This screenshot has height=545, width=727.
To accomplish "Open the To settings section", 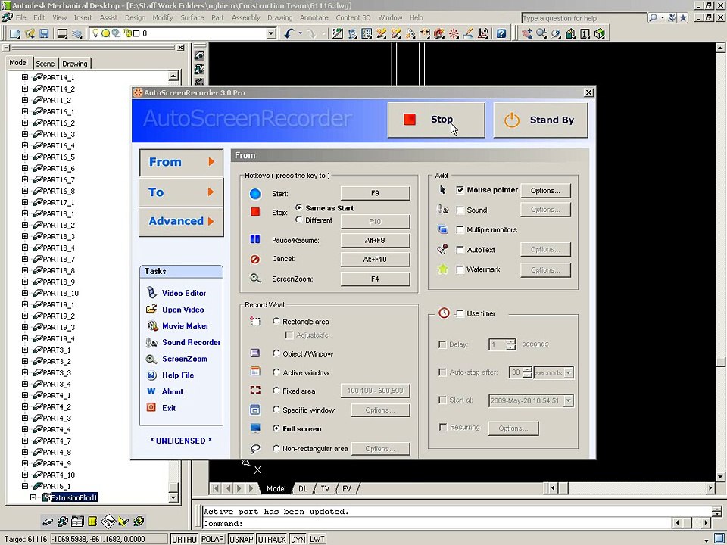I will point(181,192).
